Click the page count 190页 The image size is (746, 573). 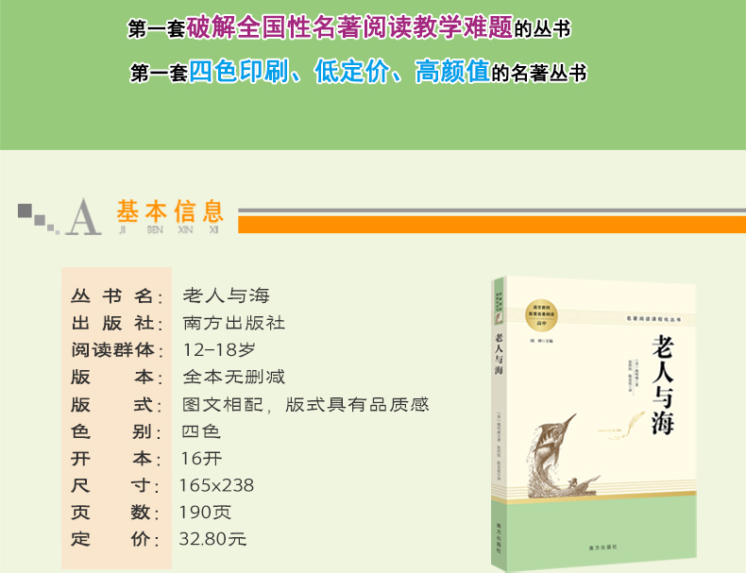click(206, 513)
